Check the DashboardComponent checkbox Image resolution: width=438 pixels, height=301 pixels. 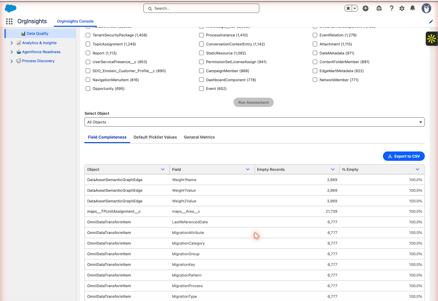[x=201, y=80]
